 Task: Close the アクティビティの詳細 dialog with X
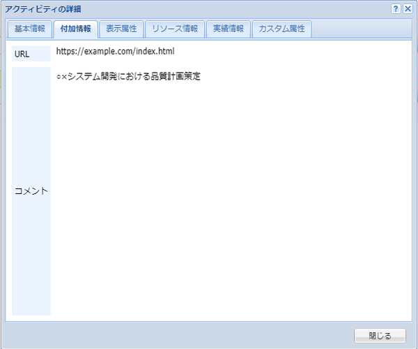pos(408,9)
